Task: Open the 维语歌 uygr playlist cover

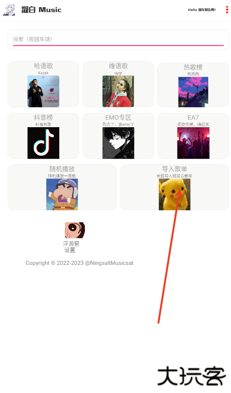Action: pos(118,92)
